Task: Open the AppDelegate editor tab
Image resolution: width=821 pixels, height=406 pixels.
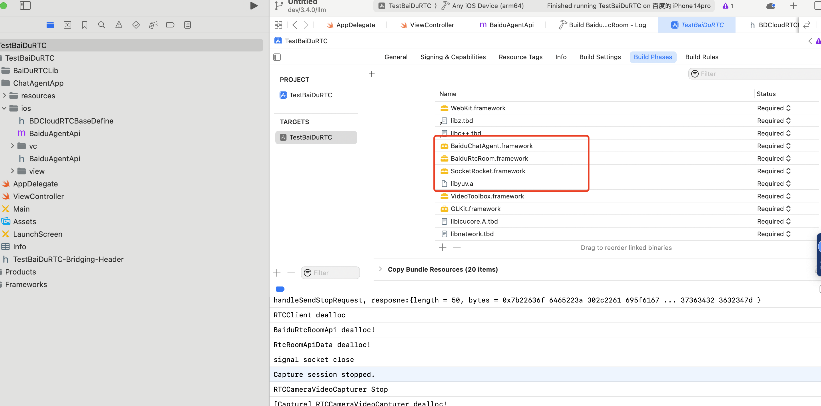Action: tap(351, 25)
